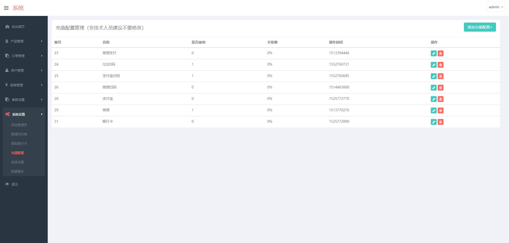Click the 添加充值配置+ button
This screenshot has height=243, width=509.
pyautogui.click(x=480, y=27)
